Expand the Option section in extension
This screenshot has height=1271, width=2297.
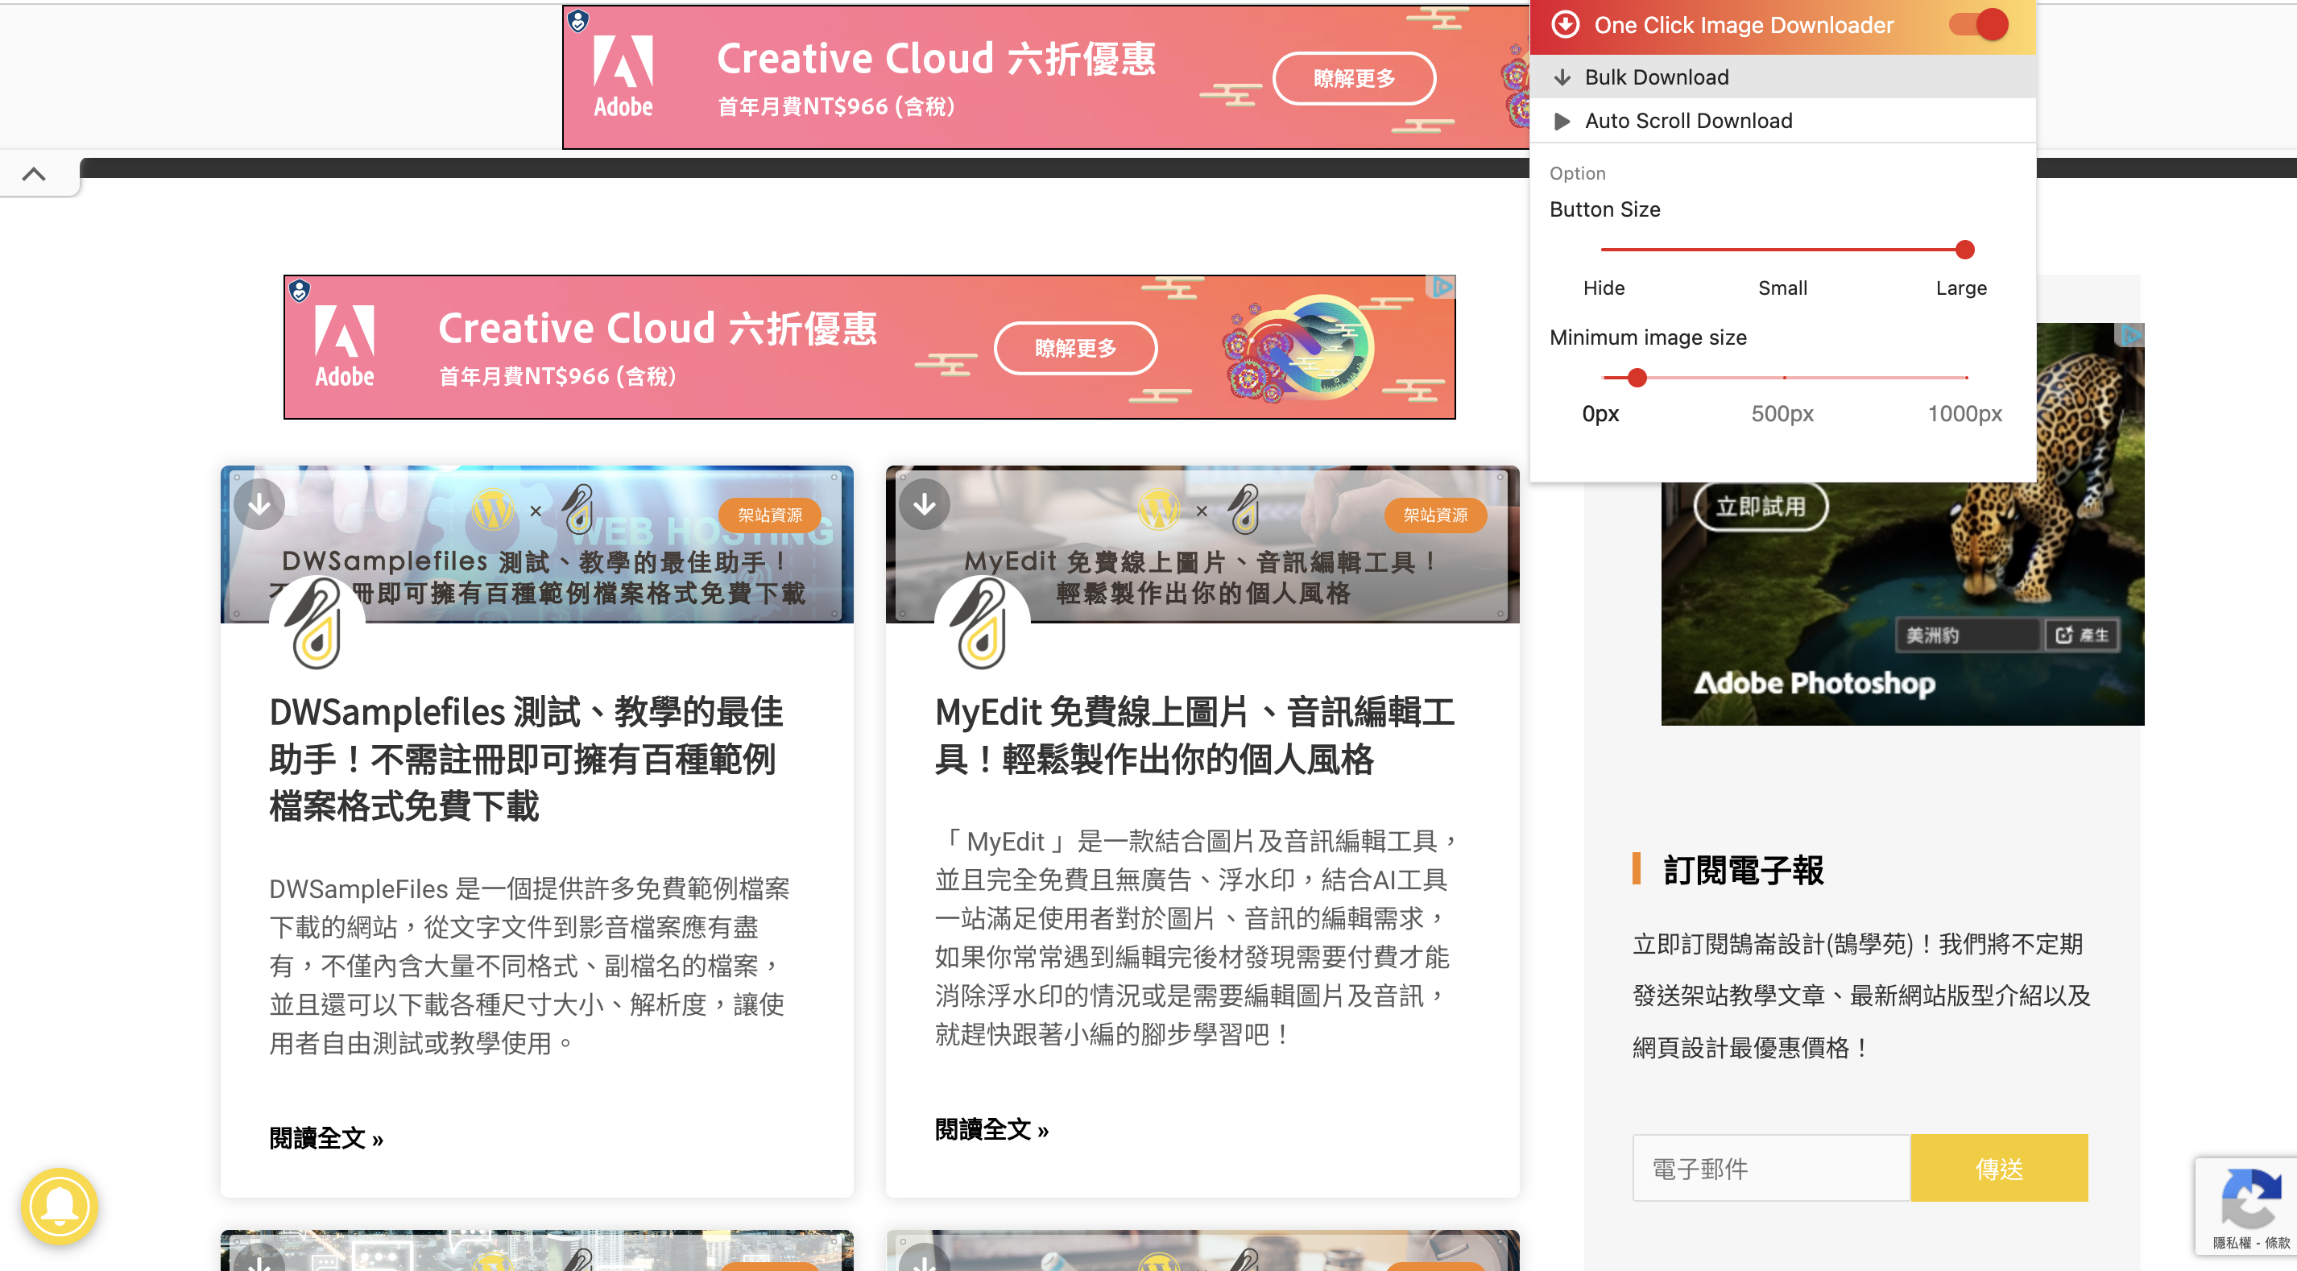1577,174
